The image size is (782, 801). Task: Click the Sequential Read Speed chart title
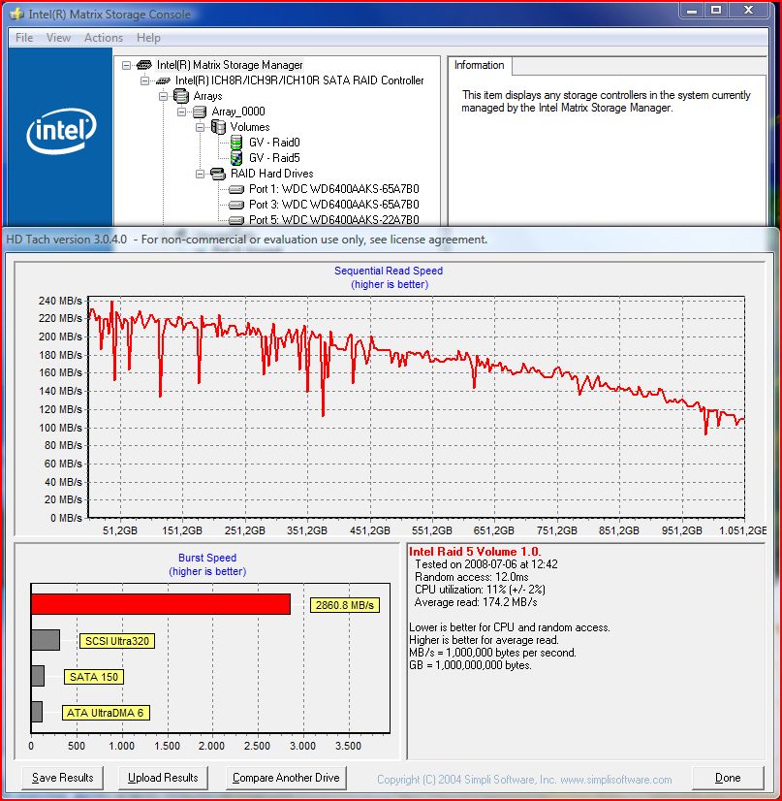[389, 271]
